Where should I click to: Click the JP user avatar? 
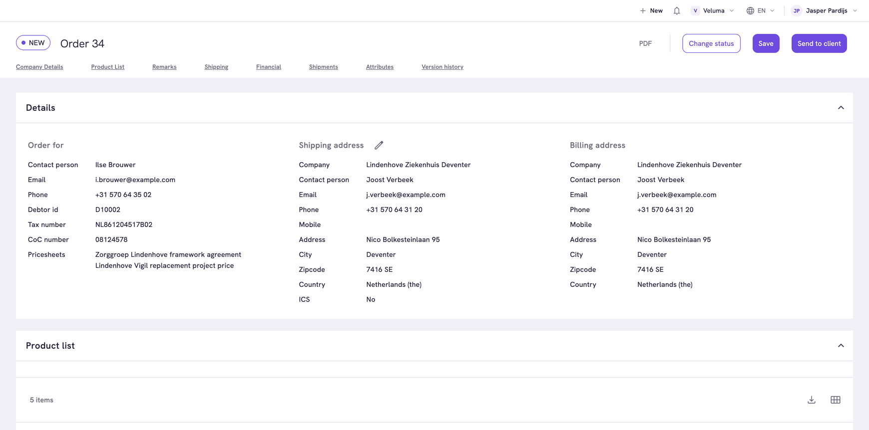coord(797,10)
